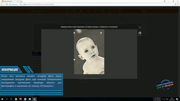Open the Chrome three-dot menu
180x101 pixels.
coord(178,4)
